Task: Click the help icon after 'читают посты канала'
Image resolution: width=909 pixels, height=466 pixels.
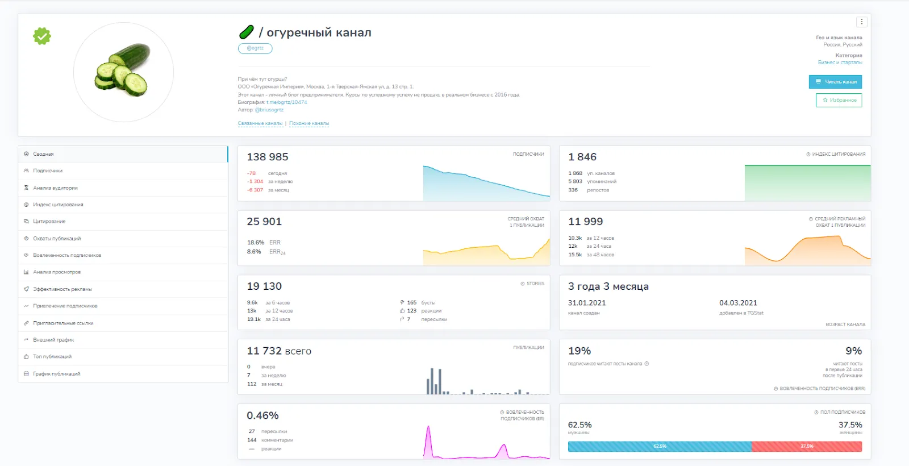Action: [647, 364]
